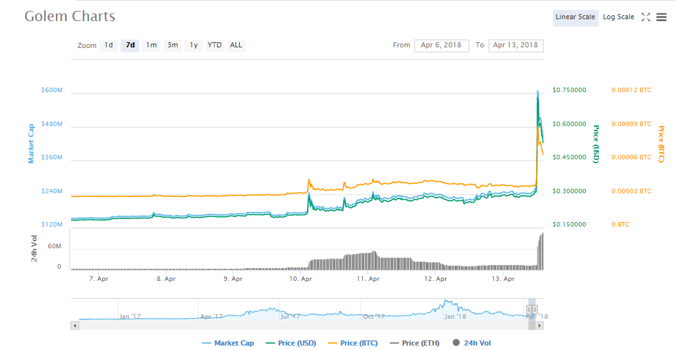Image resolution: width=679 pixels, height=350 pixels.
Task: Switch to Linear Scale
Action: pos(575,17)
